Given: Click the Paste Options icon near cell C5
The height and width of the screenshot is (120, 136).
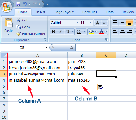Looking at the screenshot, I should pos(100,87).
